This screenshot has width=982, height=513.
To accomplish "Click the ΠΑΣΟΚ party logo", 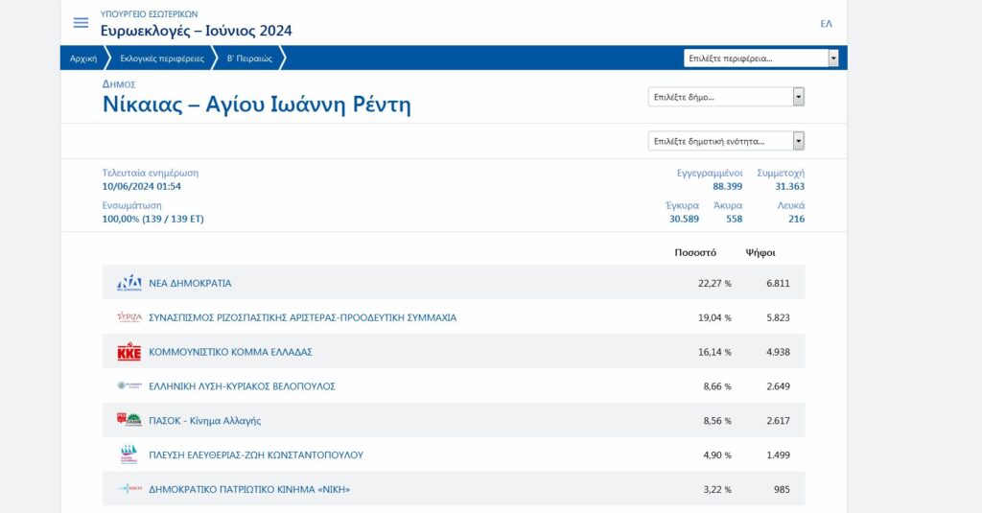I will tap(129, 420).
